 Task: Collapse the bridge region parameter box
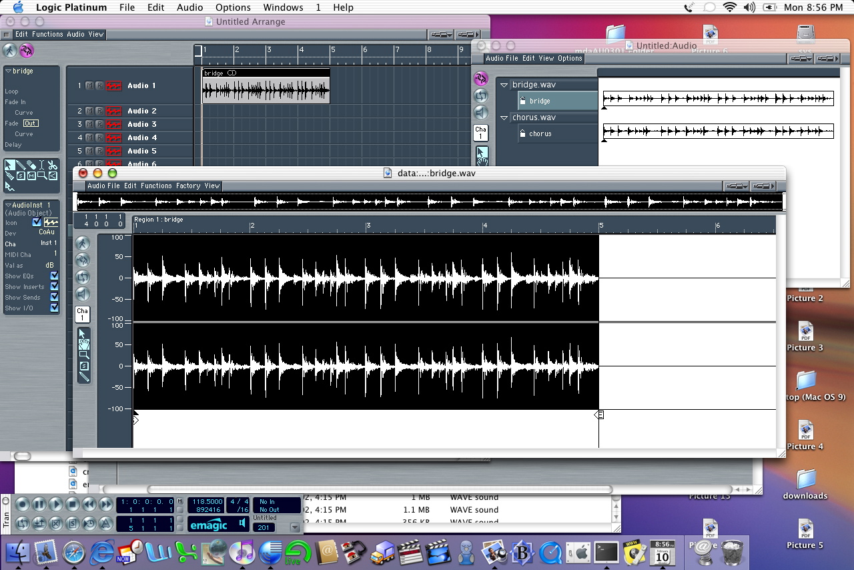click(8, 71)
